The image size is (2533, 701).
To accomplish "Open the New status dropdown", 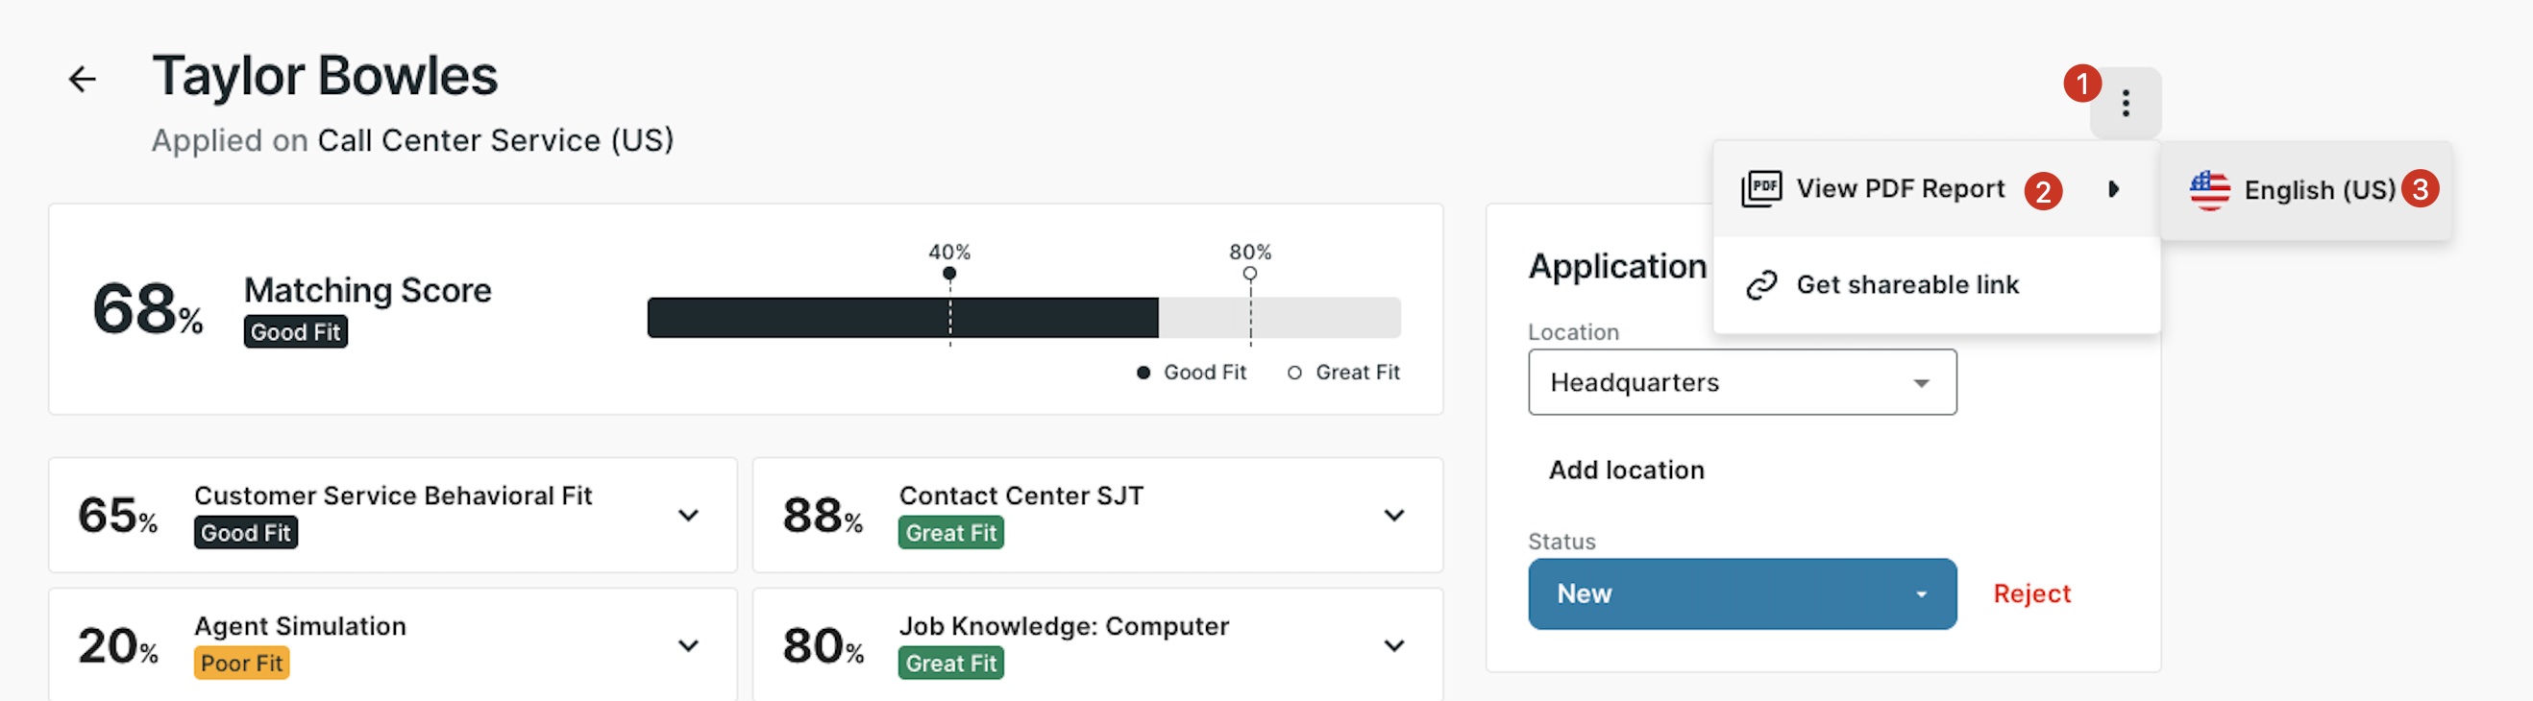I will [1741, 593].
